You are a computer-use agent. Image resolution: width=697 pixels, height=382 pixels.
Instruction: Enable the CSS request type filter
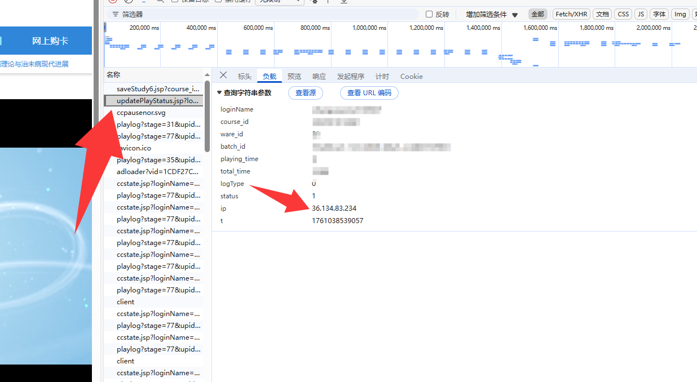pos(623,14)
